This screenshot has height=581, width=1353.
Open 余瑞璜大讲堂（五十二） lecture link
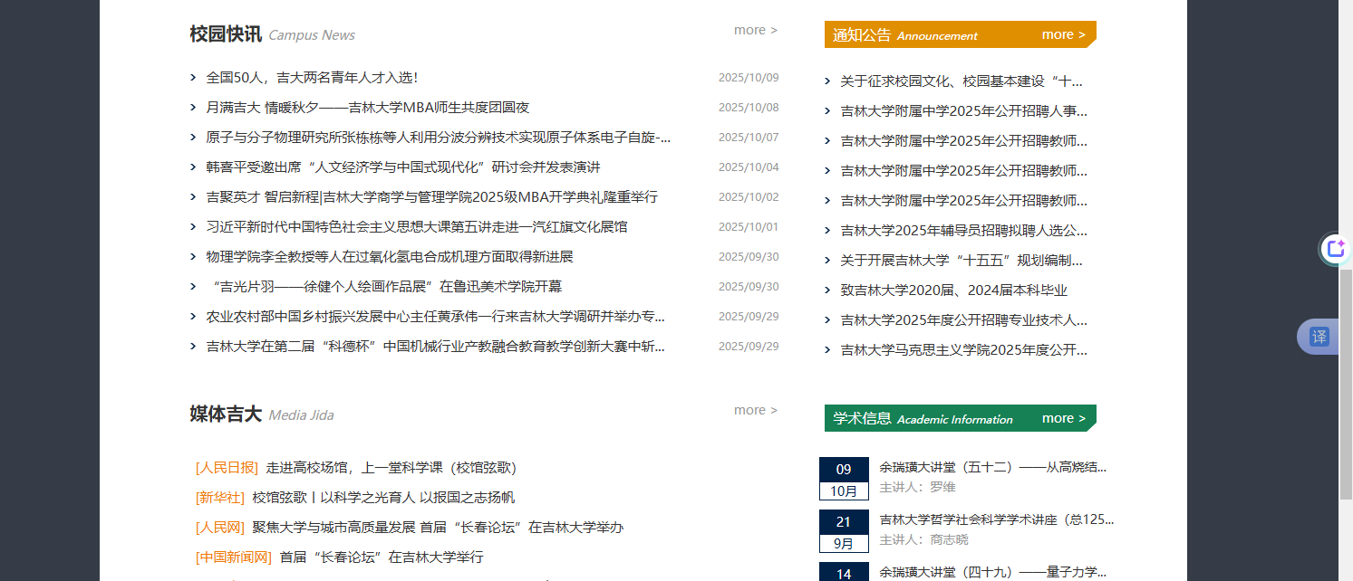992,468
